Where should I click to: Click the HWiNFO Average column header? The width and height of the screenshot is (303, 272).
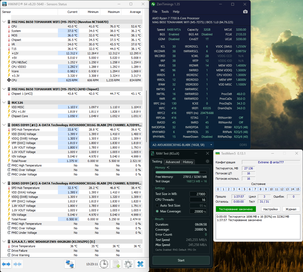132,12
